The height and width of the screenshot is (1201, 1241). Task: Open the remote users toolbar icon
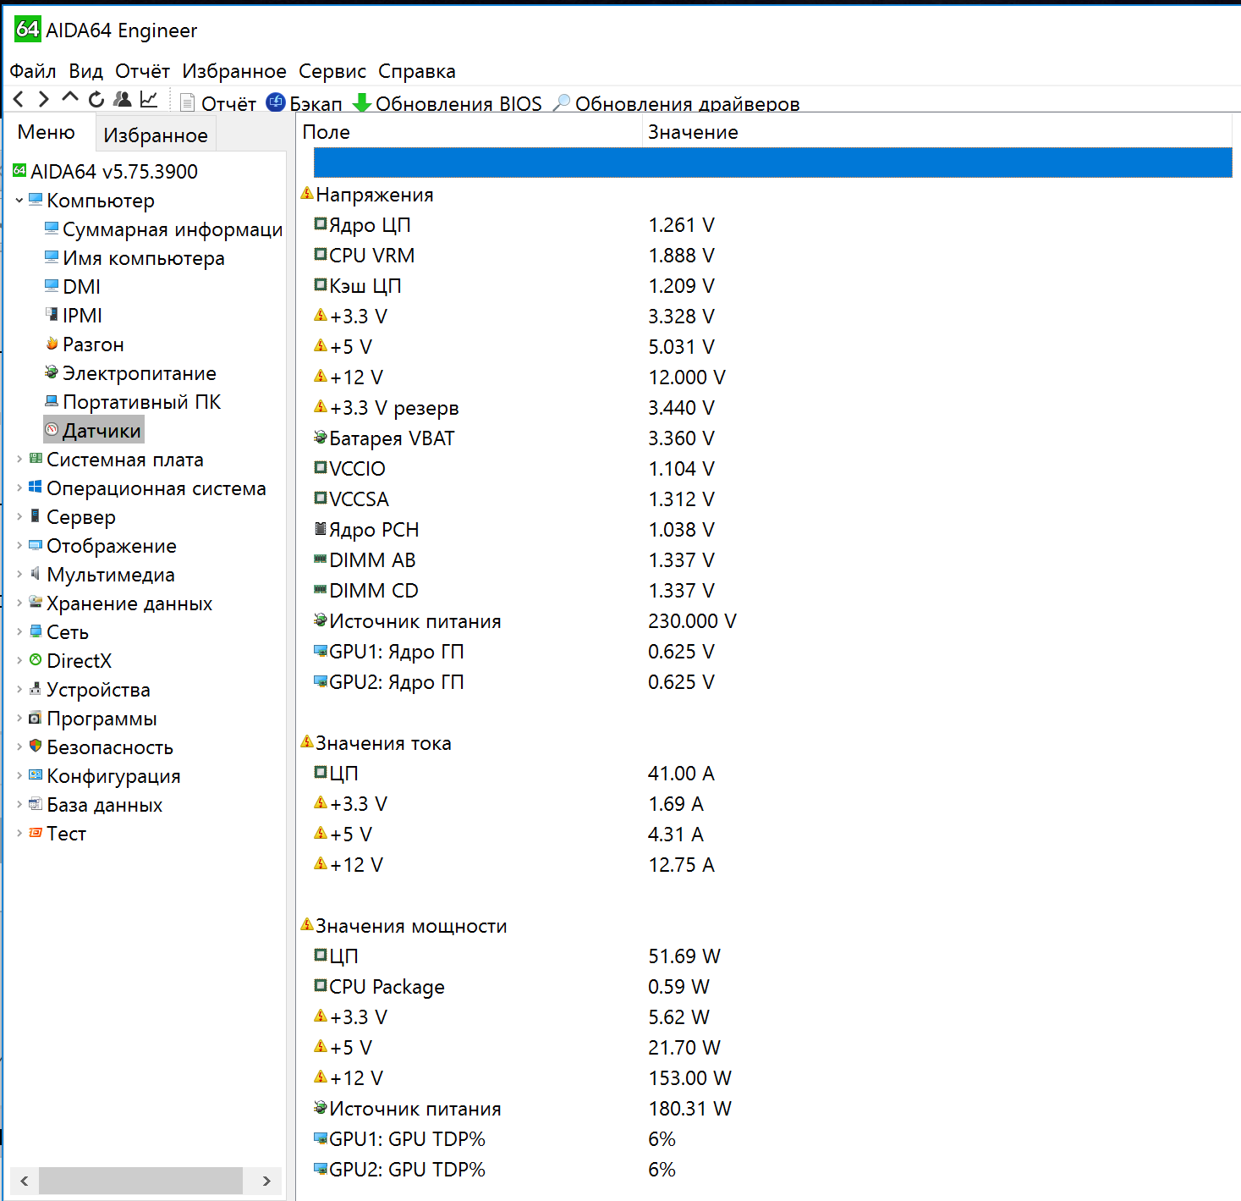tap(123, 100)
